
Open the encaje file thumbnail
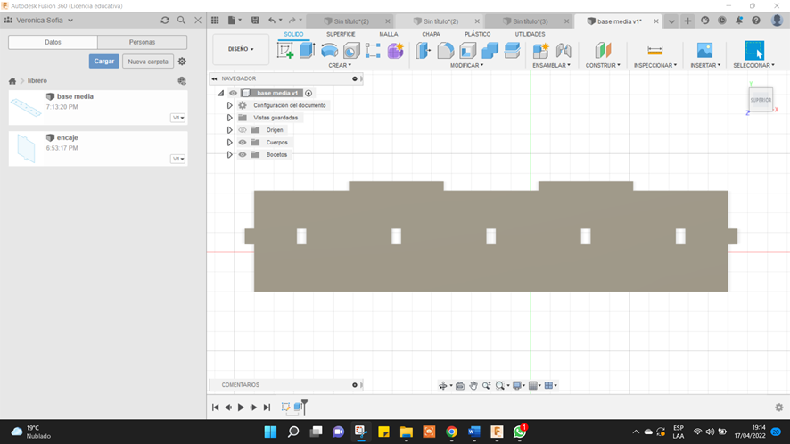26,149
